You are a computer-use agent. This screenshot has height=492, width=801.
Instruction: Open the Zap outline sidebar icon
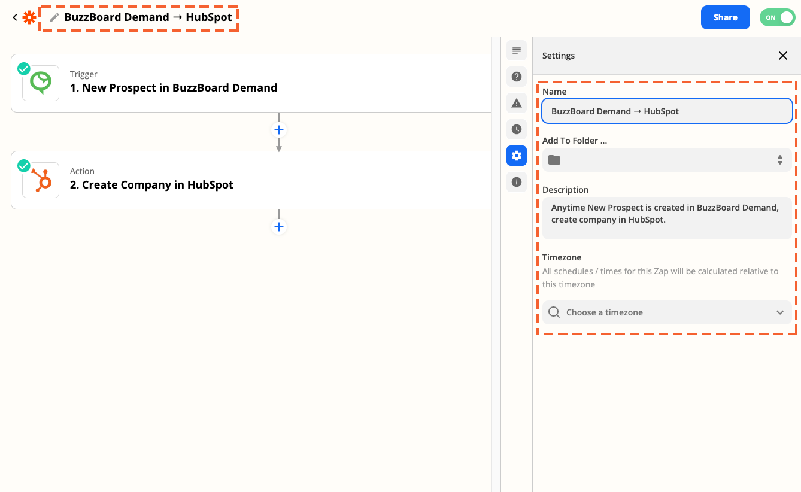[x=517, y=50]
